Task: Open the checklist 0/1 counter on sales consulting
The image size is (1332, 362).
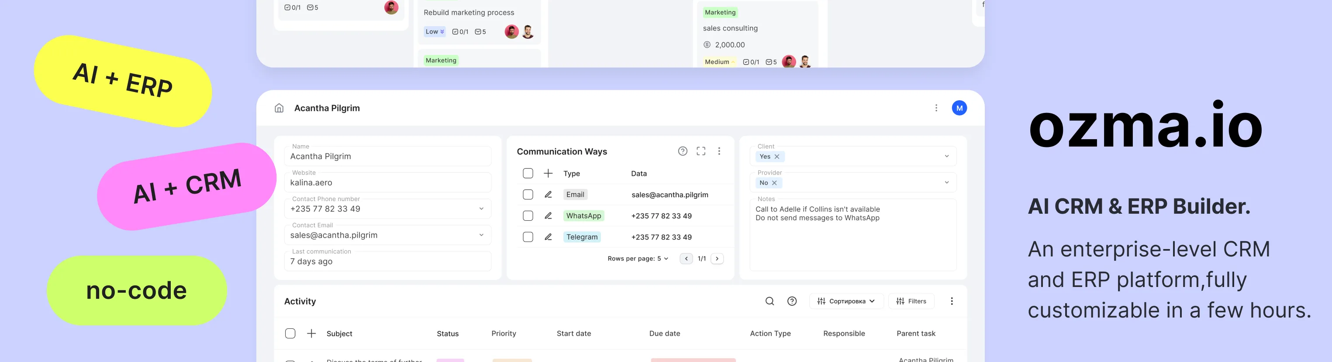Action: coord(751,62)
